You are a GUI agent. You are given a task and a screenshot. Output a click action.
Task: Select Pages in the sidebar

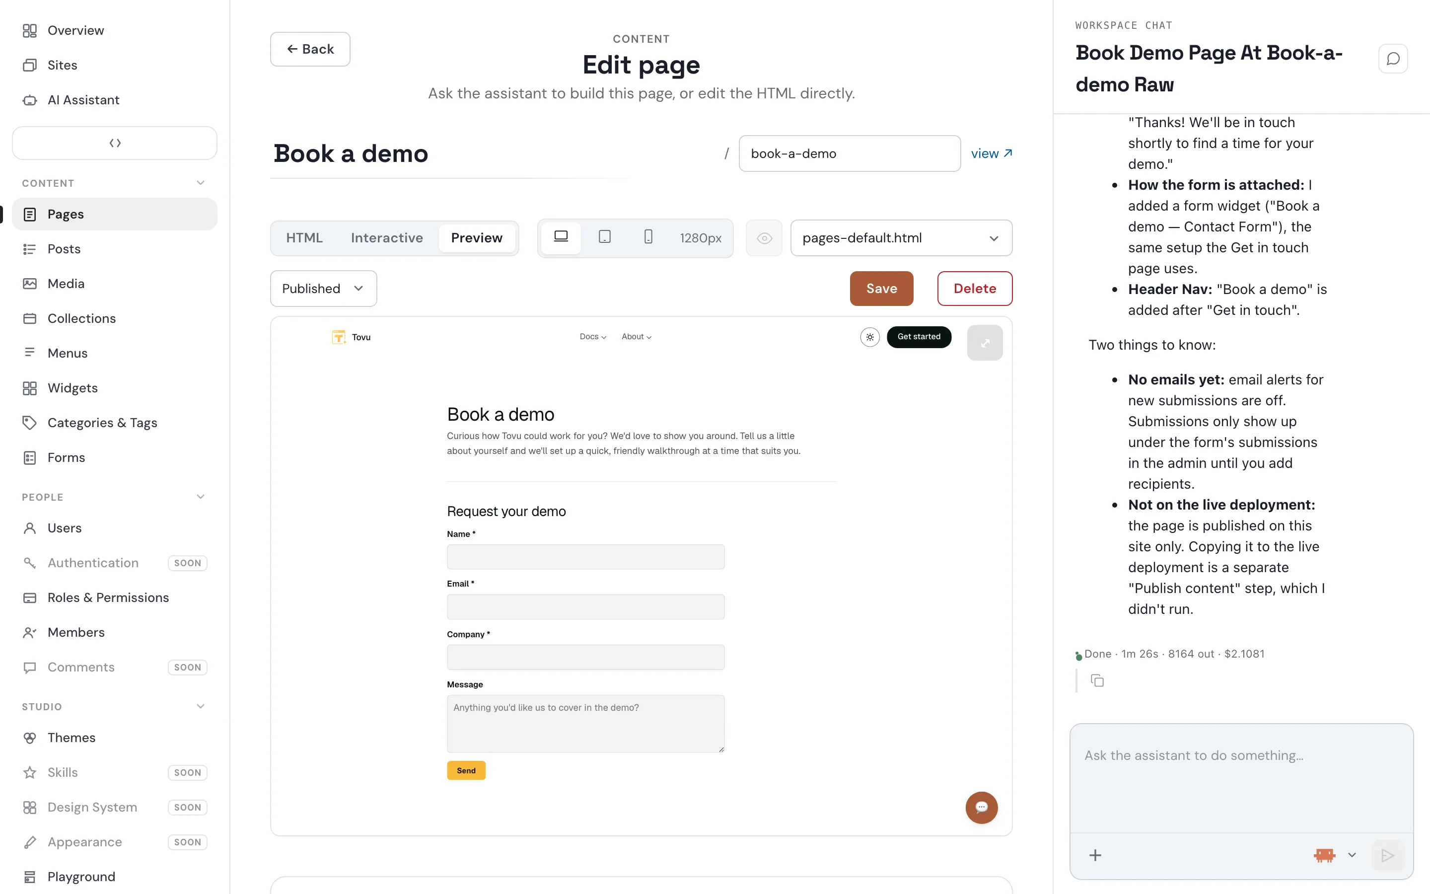click(115, 214)
